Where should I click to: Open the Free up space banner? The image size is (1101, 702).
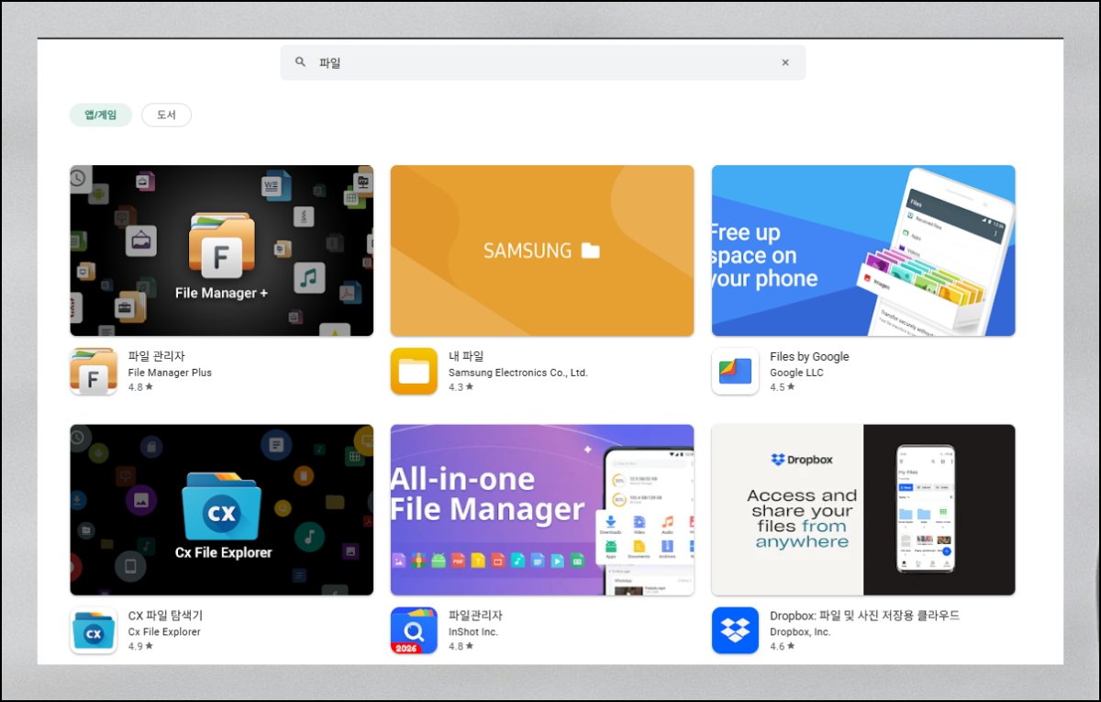(x=863, y=251)
